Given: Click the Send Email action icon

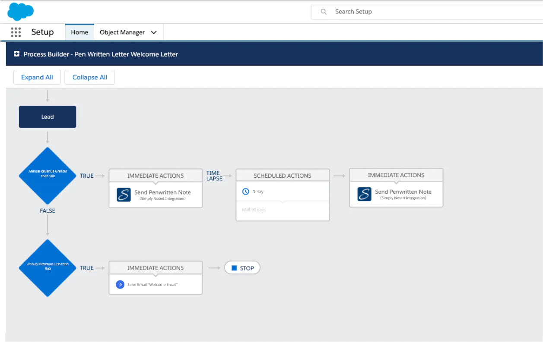Looking at the screenshot, I should (x=120, y=285).
